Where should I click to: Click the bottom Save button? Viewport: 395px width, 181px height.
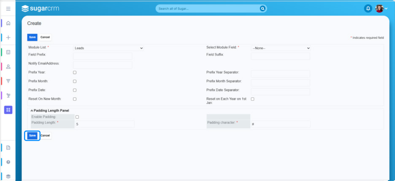pos(32,136)
